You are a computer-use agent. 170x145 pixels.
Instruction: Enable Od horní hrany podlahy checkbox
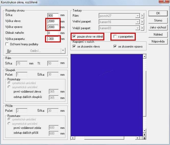[x=7, y=44]
